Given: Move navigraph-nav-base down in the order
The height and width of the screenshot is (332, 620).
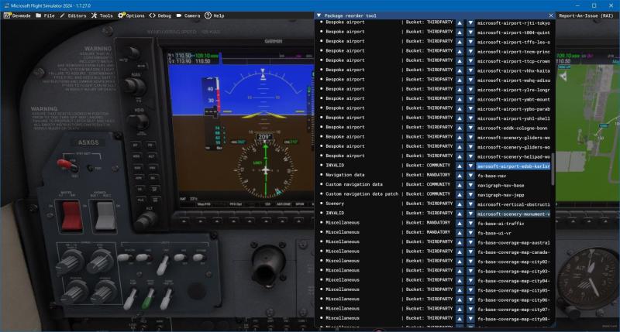Looking at the screenshot, I should [470, 185].
